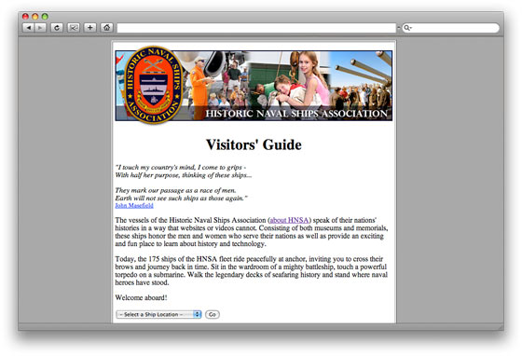Zoom the window using the green button
Screen dimensions: 522x356
(45, 16)
